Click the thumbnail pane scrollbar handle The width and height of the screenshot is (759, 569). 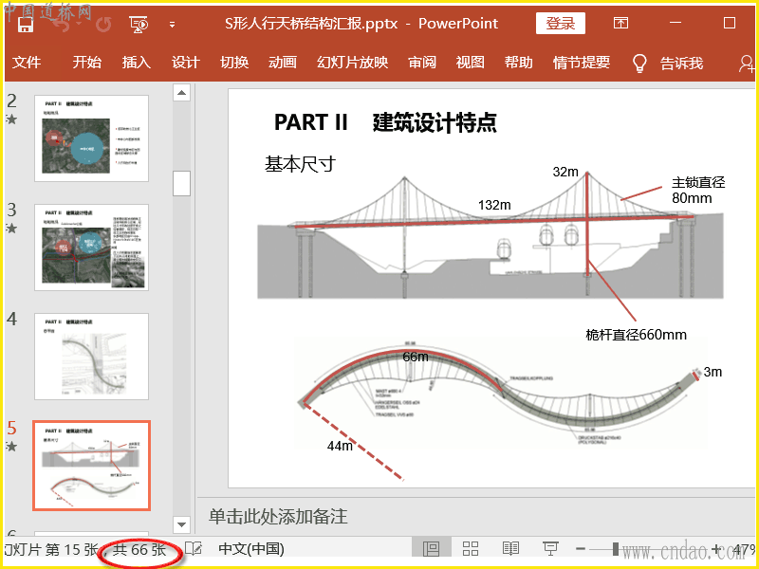pyautogui.click(x=181, y=183)
